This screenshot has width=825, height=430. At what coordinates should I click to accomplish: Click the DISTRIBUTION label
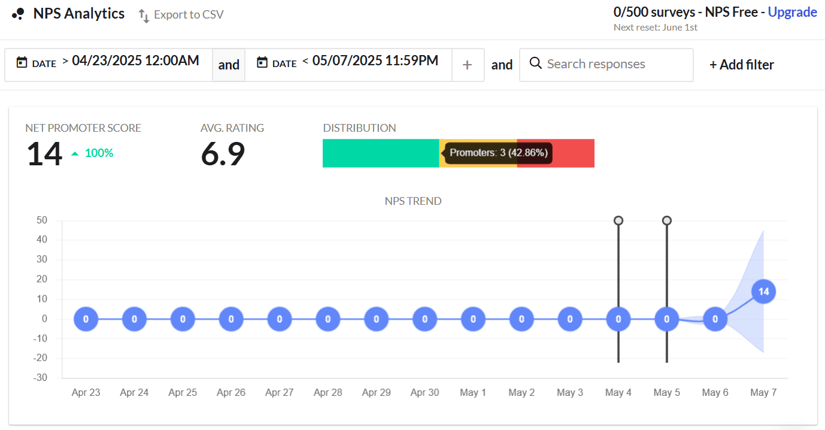pos(359,128)
